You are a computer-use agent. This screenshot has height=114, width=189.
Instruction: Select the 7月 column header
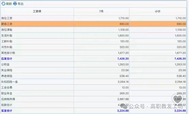(101, 11)
